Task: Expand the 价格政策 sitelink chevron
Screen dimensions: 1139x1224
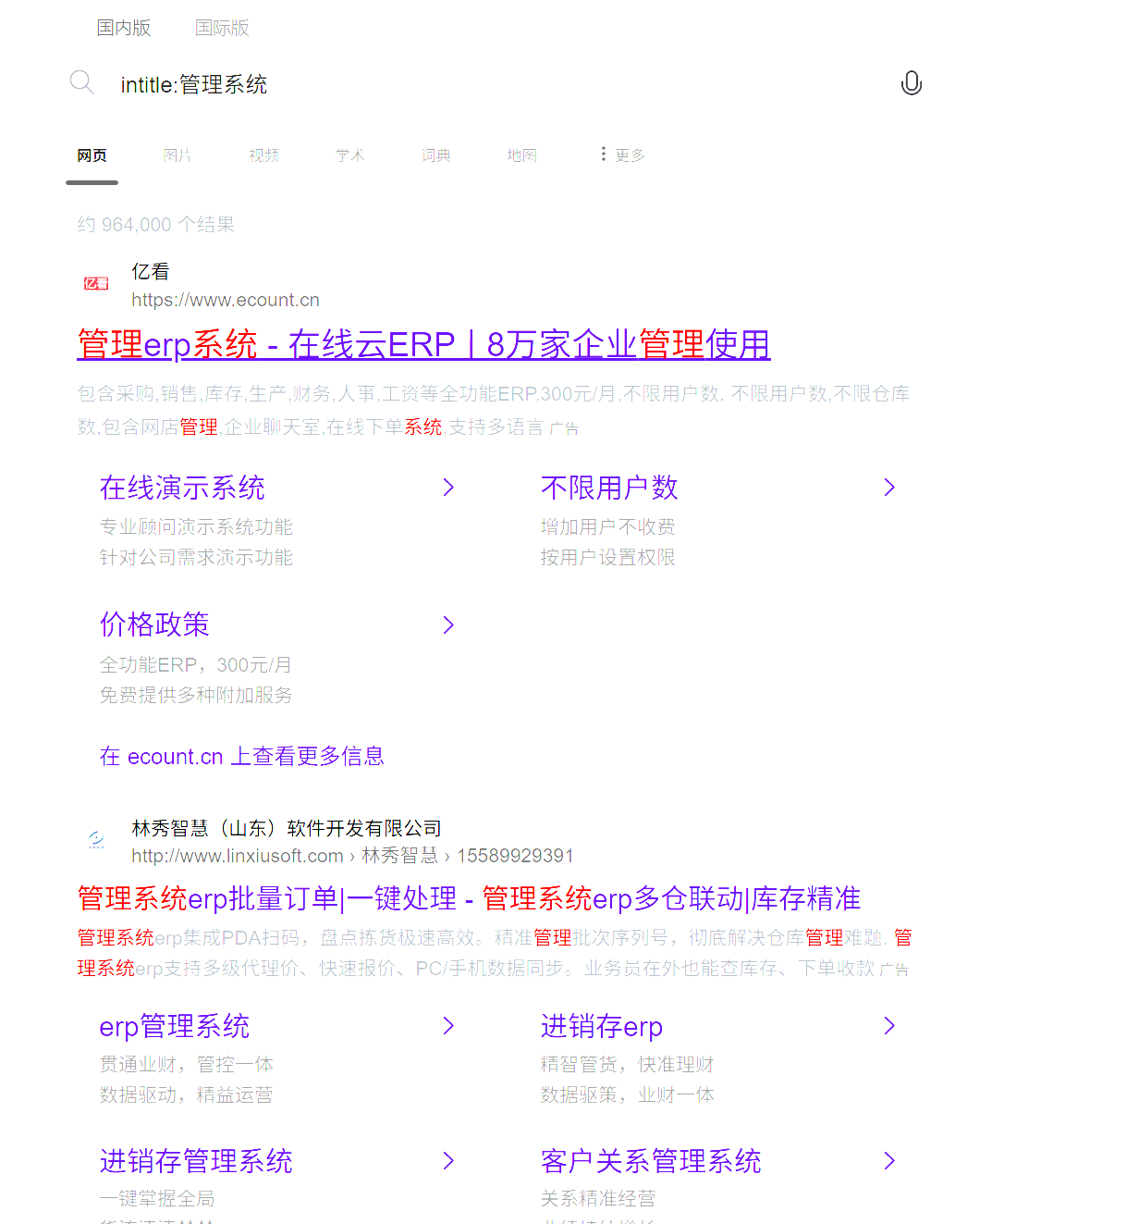Action: click(448, 624)
